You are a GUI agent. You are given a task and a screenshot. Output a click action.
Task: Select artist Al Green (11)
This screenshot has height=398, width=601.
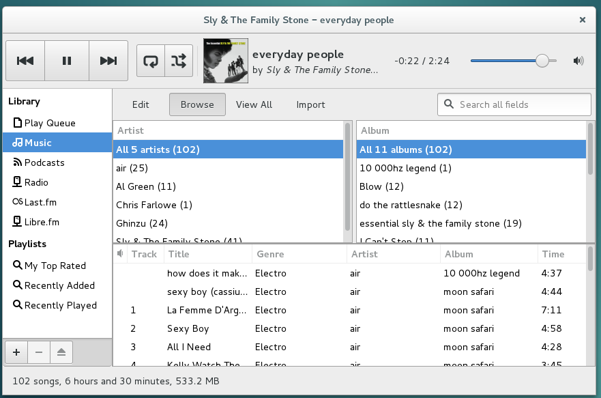click(228, 186)
